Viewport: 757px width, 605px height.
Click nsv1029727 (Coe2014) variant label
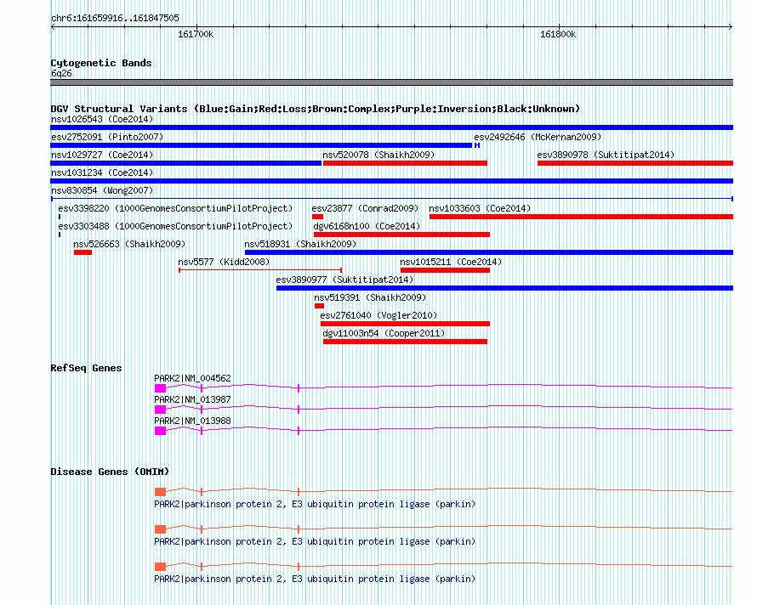point(102,155)
